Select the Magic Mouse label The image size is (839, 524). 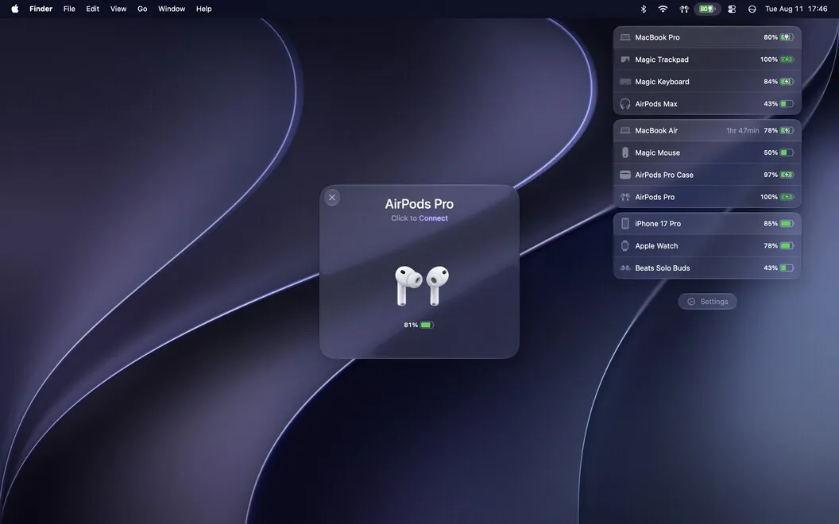658,153
